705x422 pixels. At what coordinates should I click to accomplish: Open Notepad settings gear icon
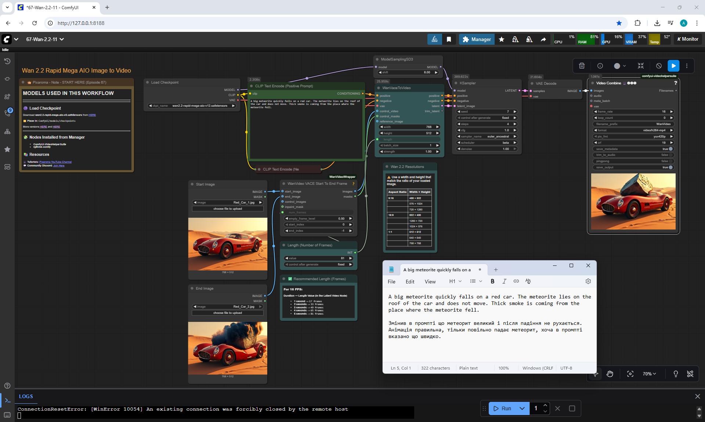(x=588, y=281)
